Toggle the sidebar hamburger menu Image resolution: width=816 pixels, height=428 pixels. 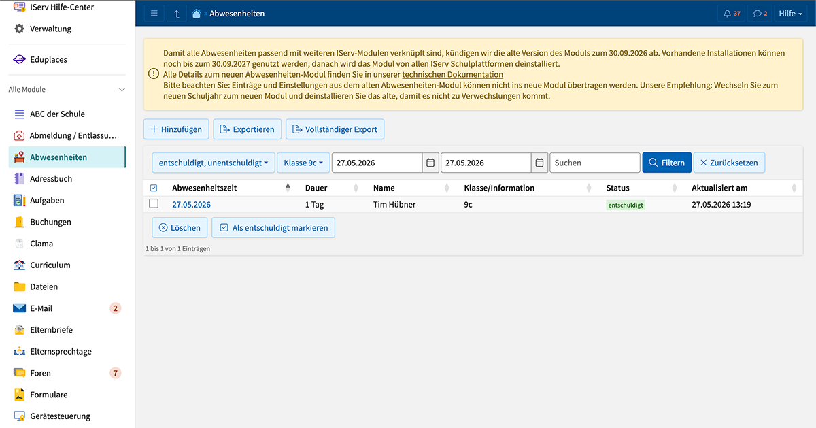click(154, 14)
